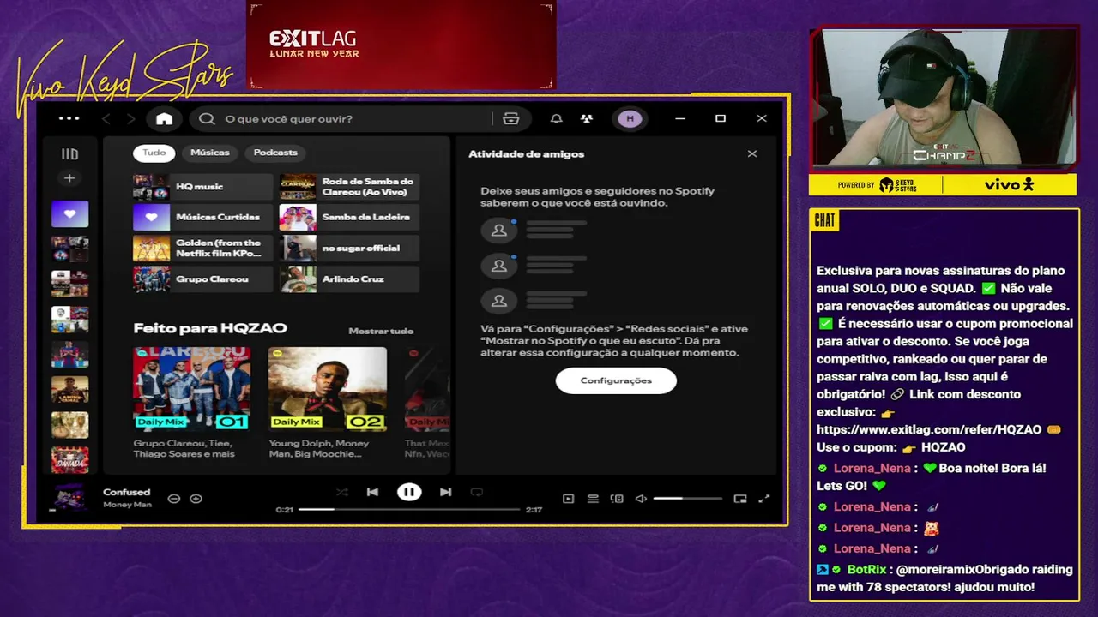Create a playlist with plus icon
The width and height of the screenshot is (1098, 617).
(x=69, y=178)
